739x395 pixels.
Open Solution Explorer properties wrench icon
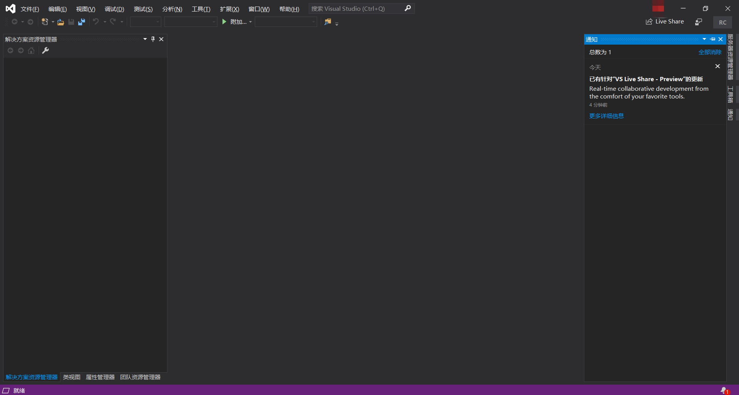(x=45, y=50)
